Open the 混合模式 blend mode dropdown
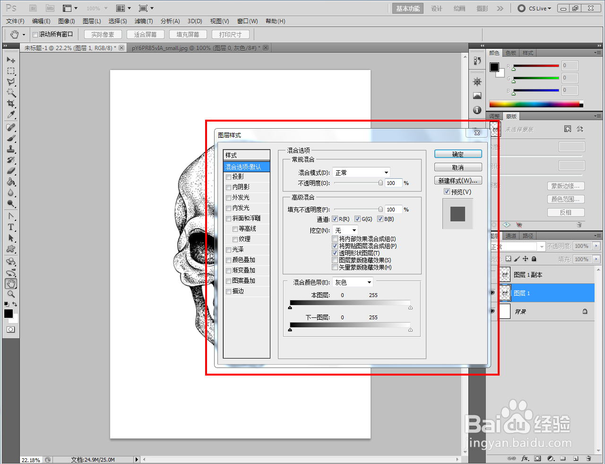Viewport: 605px width, 464px height. point(362,173)
